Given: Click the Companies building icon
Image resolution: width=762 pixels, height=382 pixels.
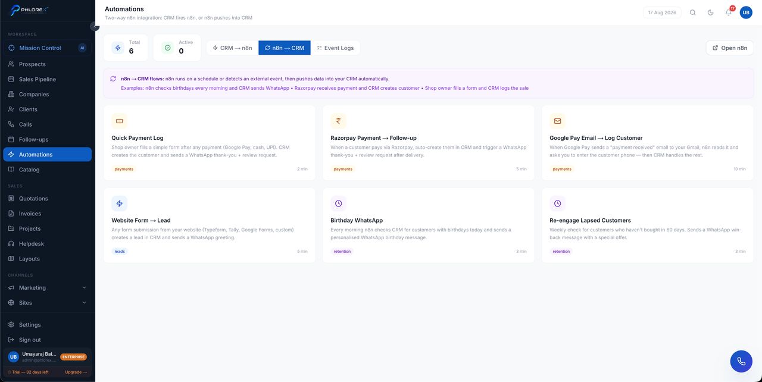Looking at the screenshot, I should pos(11,94).
